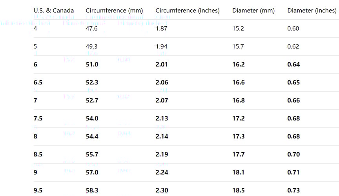Select the 51.0 circumference cell

coord(92,65)
